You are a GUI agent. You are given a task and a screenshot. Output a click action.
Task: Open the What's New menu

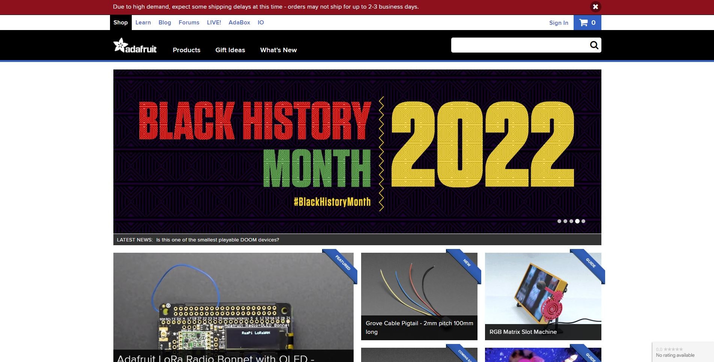tap(278, 50)
